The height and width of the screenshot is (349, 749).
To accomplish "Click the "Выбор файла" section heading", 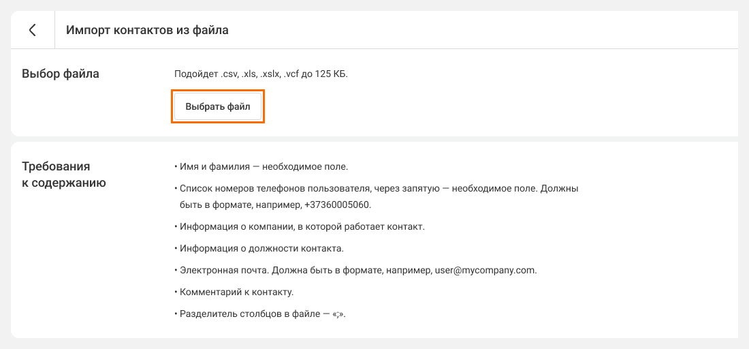I will [x=61, y=74].
